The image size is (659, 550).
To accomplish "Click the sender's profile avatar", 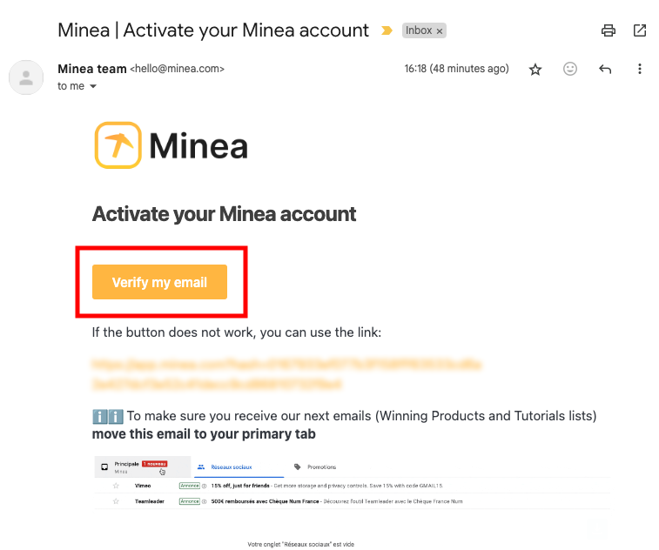I will pos(26,77).
